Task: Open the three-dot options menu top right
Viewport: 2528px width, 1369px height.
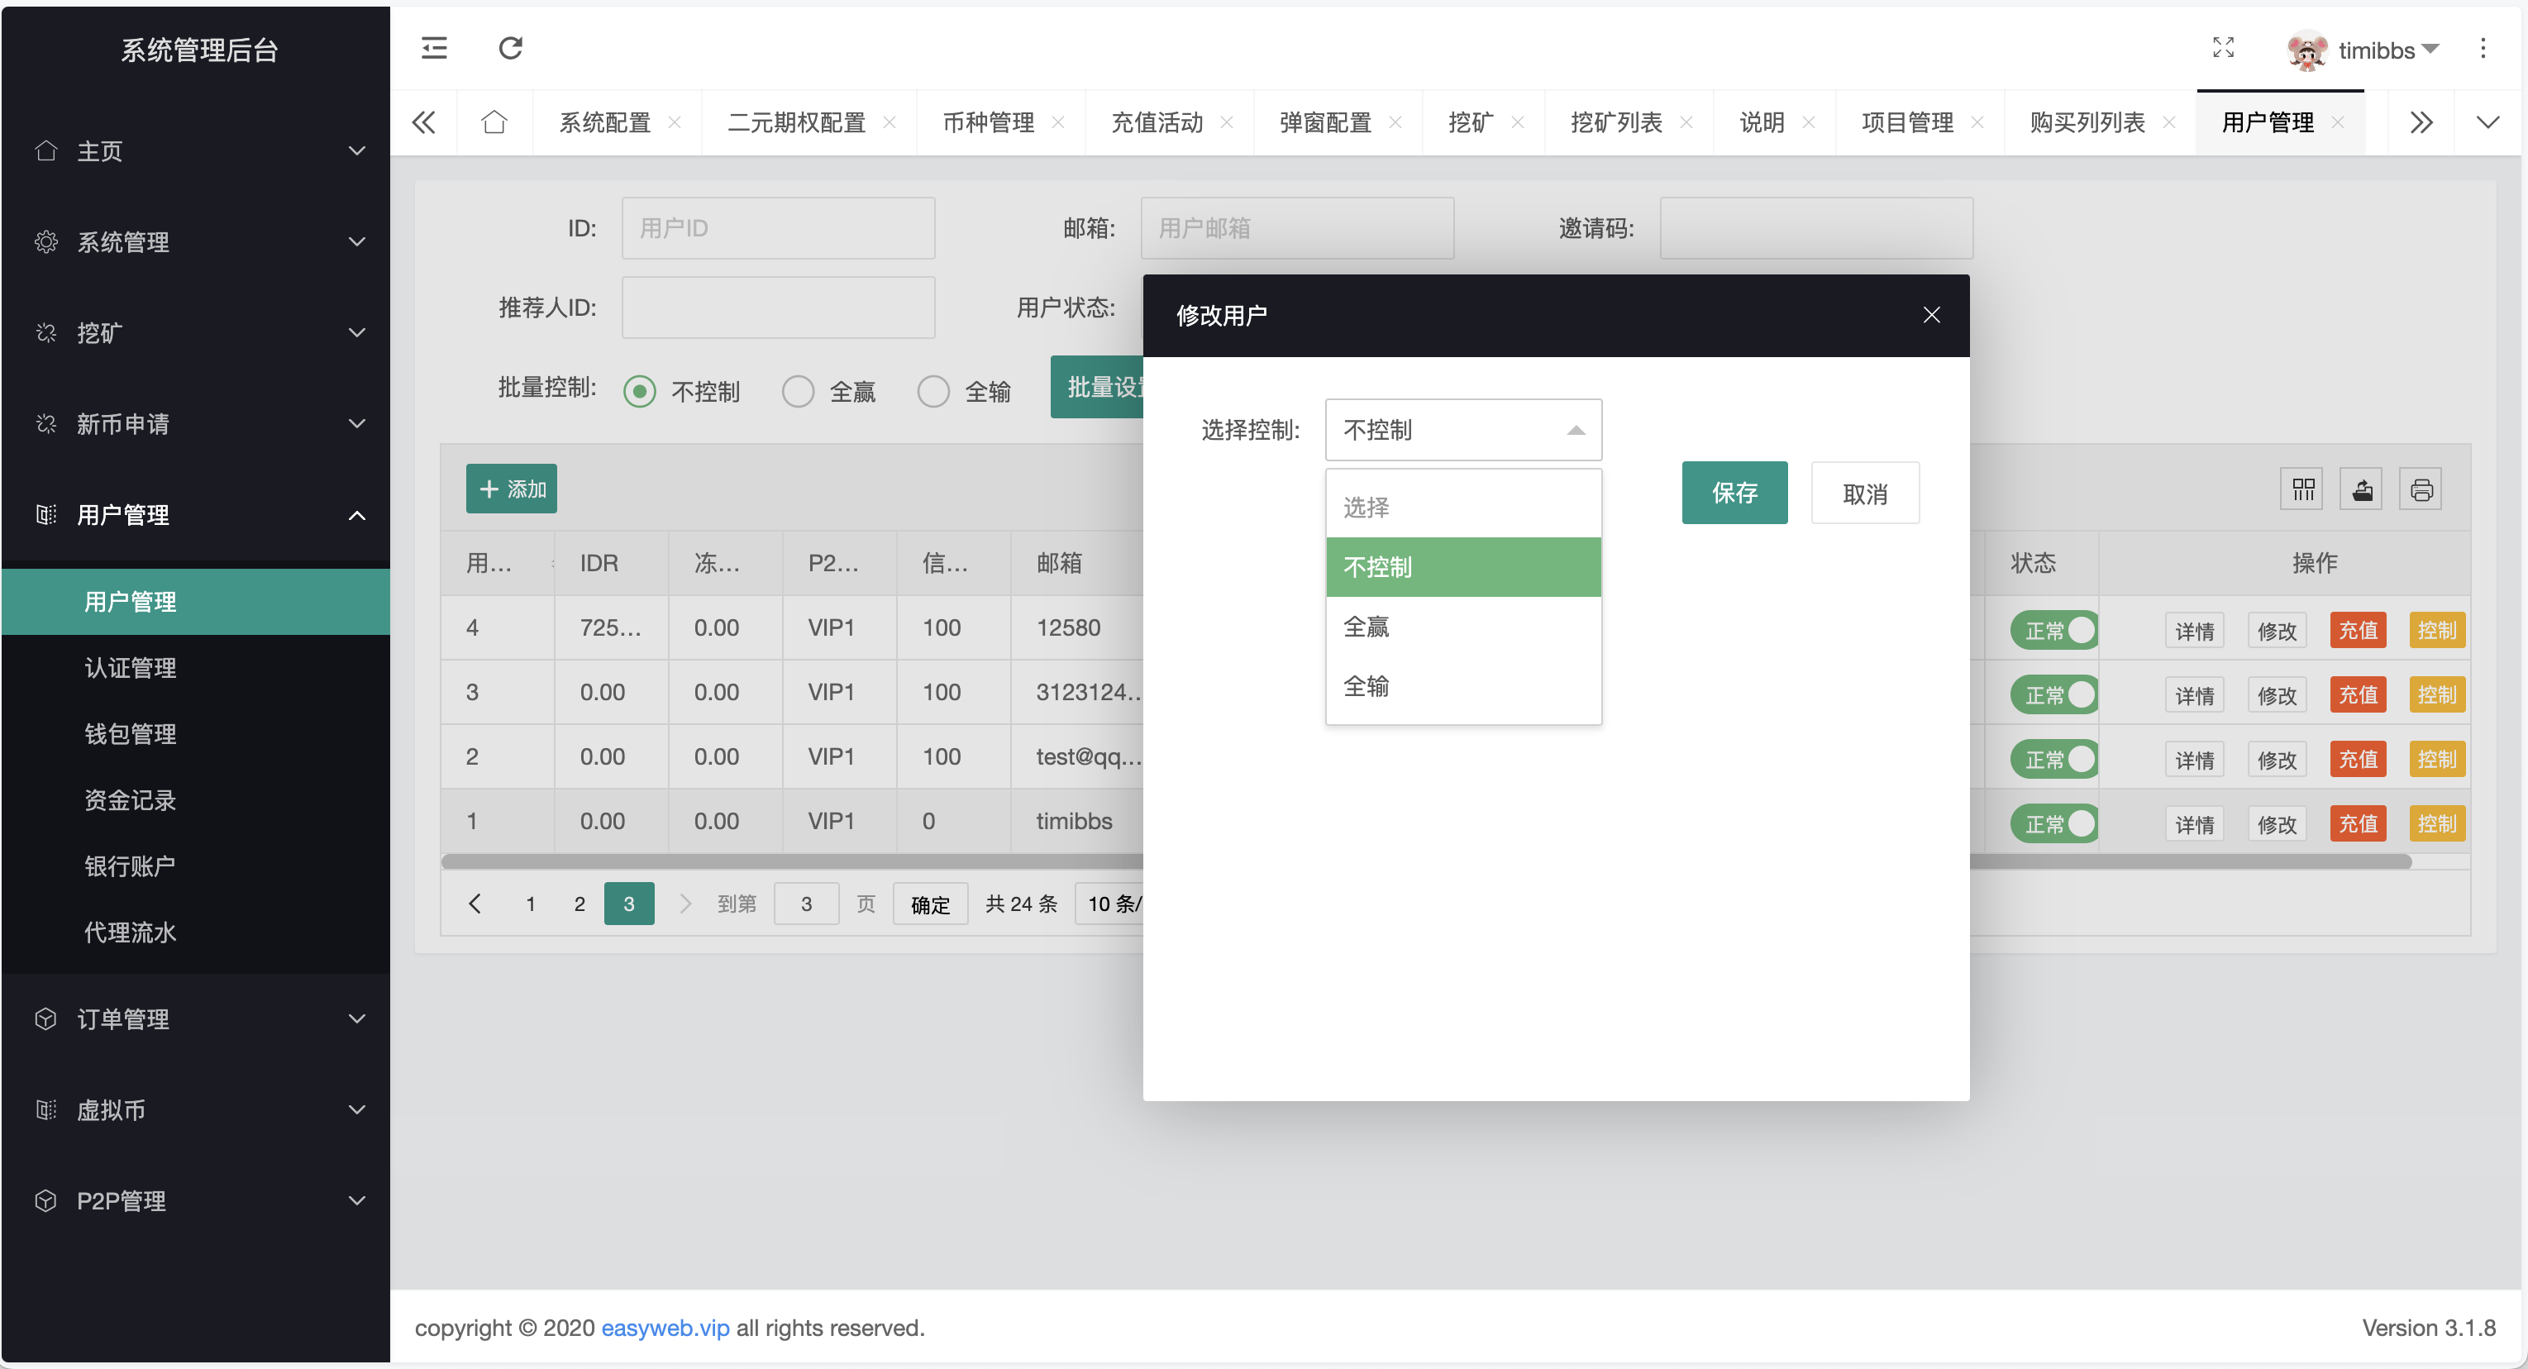Action: point(2483,48)
